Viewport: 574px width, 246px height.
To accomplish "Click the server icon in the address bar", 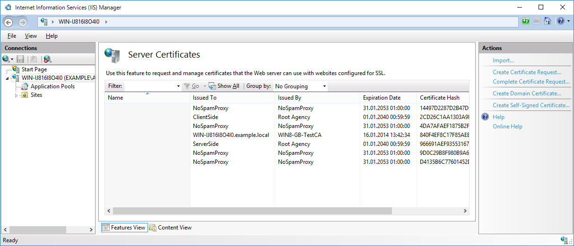I will pos(44,21).
